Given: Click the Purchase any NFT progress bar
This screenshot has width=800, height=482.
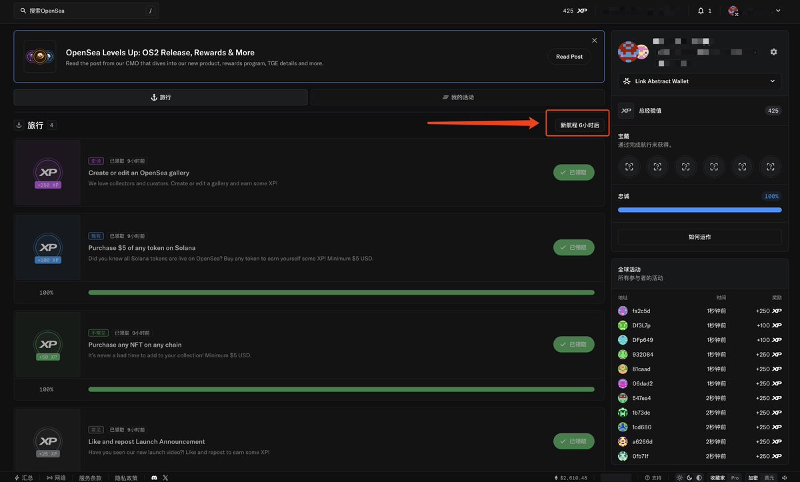Looking at the screenshot, I should click(x=341, y=389).
